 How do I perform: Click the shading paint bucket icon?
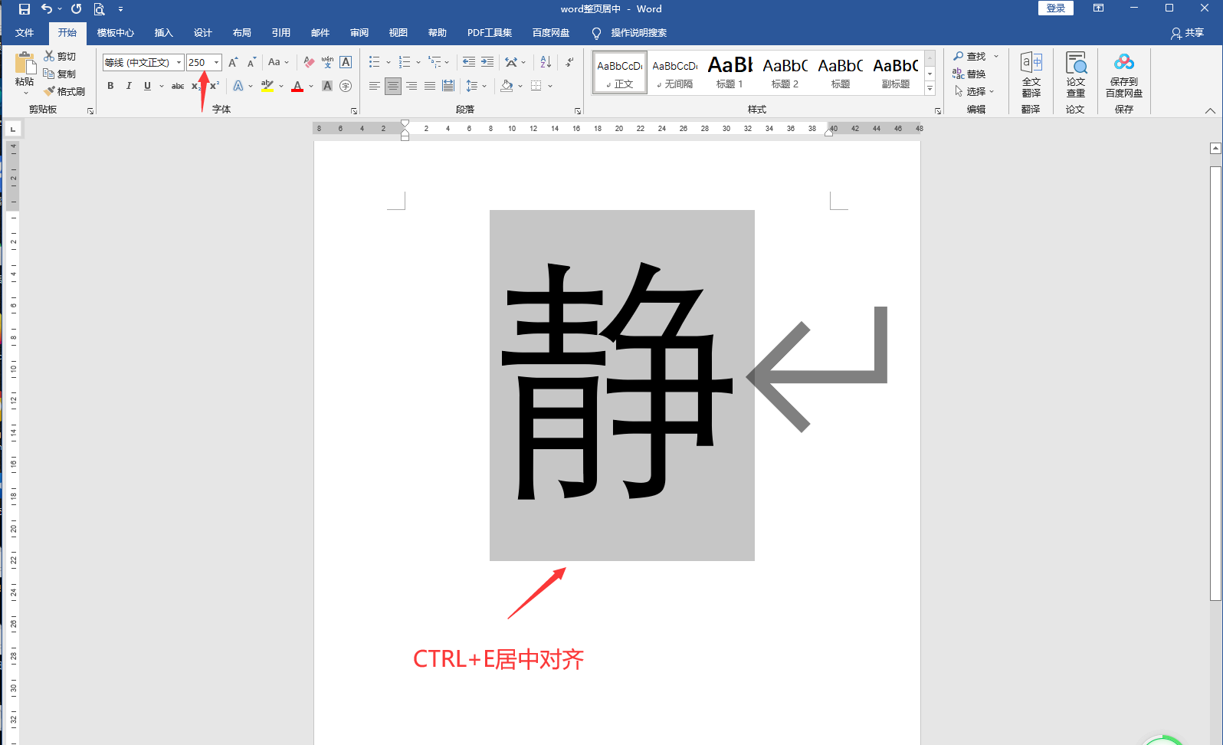tap(507, 86)
